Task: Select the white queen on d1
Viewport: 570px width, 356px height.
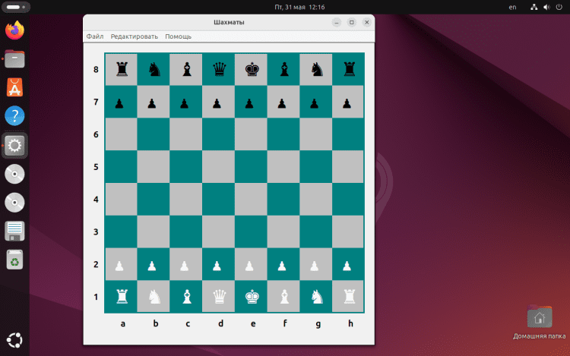Action: [x=219, y=297]
